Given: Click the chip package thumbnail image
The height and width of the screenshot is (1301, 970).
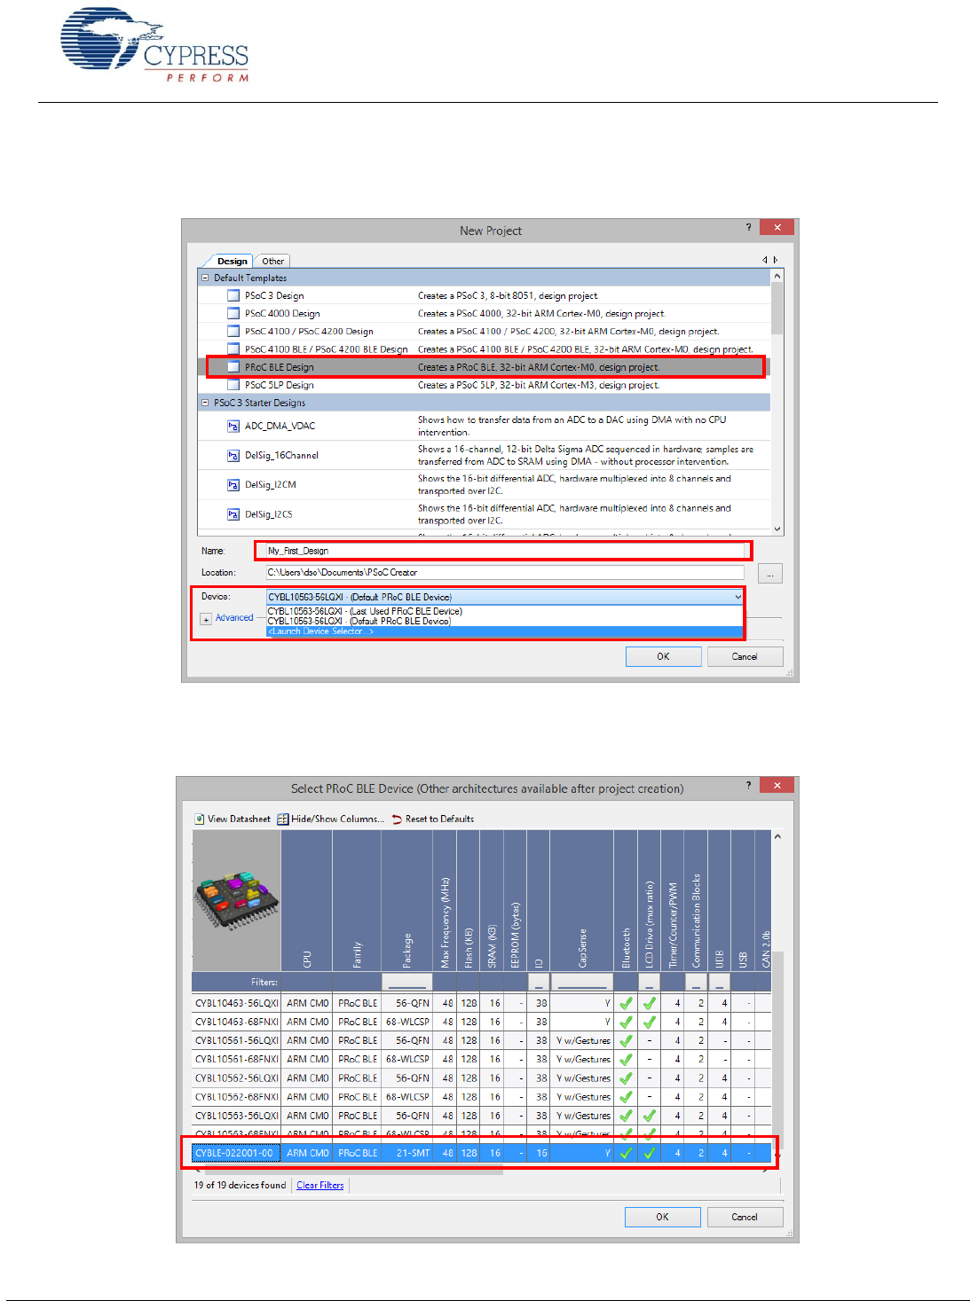Looking at the screenshot, I should click(x=236, y=900).
